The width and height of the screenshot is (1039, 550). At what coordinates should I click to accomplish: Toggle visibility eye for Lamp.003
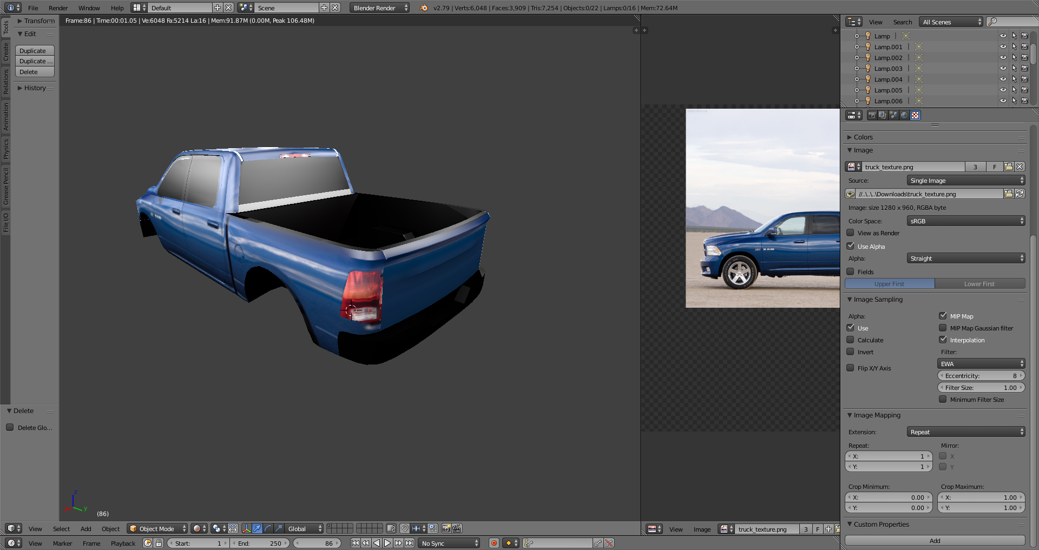pyautogui.click(x=1003, y=69)
